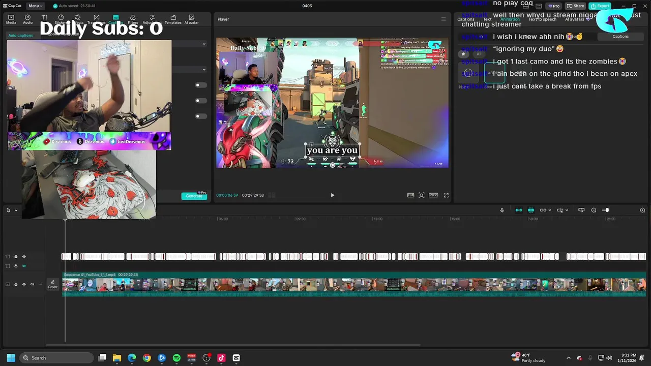Image resolution: width=651 pixels, height=366 pixels.
Task: Select the Captions tab in top toolbar
Action: click(x=115, y=19)
